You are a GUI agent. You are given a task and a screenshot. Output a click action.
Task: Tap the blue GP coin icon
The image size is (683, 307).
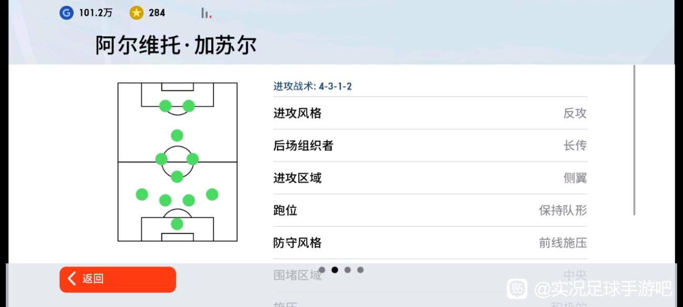(66, 13)
